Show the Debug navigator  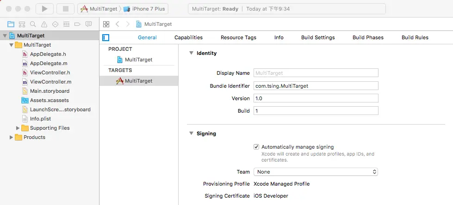pos(67,24)
